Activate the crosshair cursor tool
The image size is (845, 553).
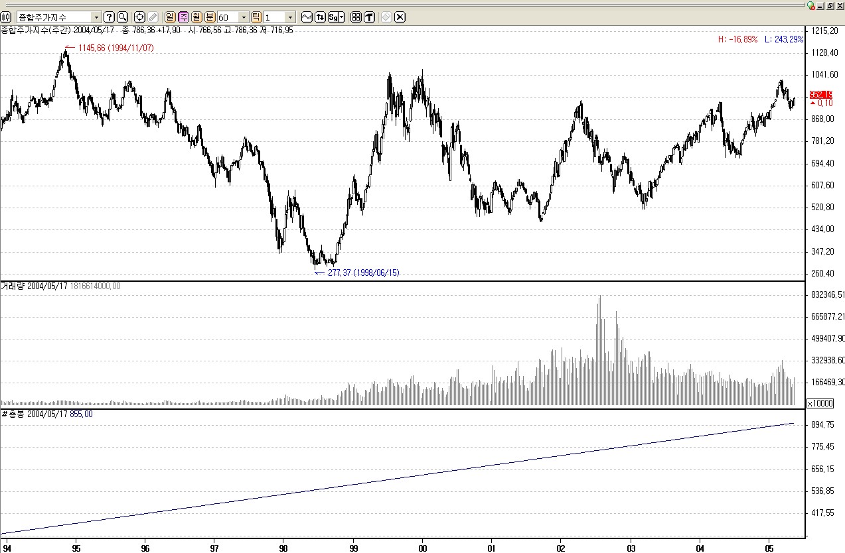[139, 17]
